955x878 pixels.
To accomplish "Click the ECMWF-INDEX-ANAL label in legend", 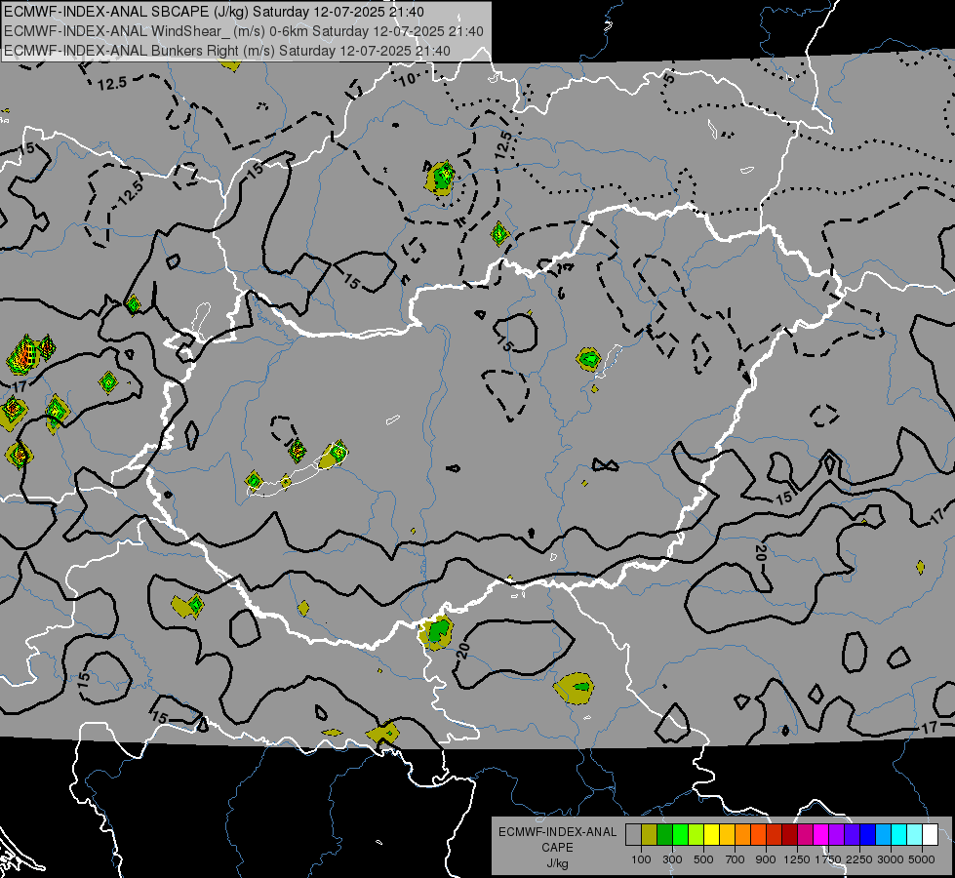I will coord(557,832).
